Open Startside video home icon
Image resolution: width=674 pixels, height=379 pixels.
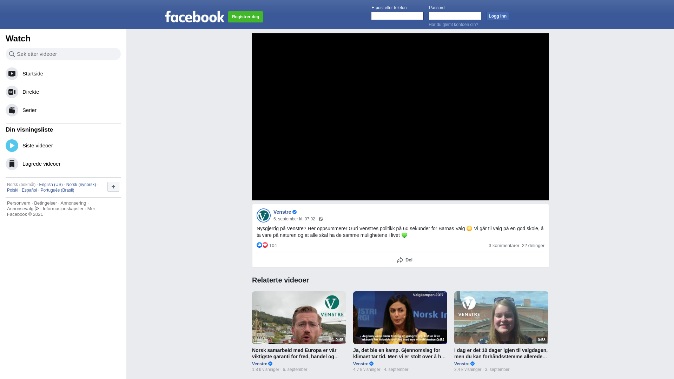[x=12, y=74]
